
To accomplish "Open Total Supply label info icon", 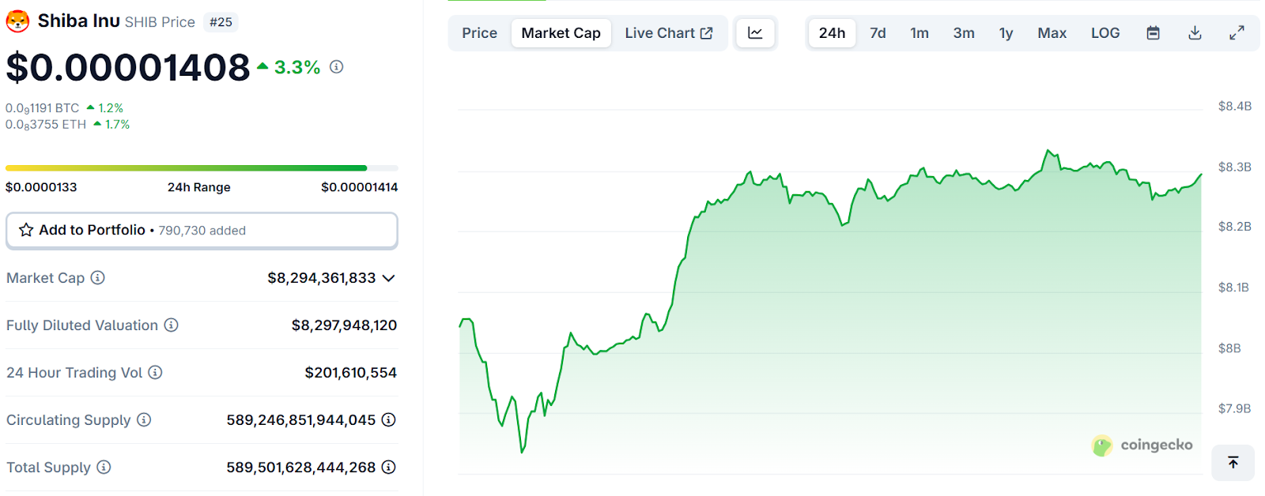I will click(x=104, y=467).
